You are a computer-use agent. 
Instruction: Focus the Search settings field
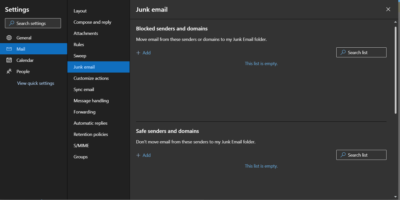pos(33,23)
